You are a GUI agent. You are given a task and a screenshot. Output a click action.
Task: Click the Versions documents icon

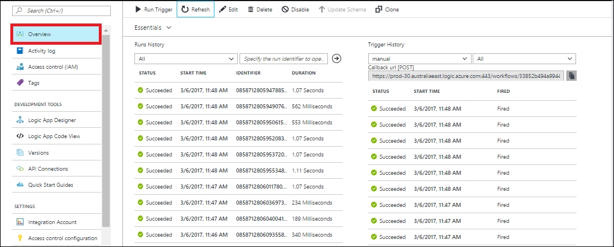point(20,152)
